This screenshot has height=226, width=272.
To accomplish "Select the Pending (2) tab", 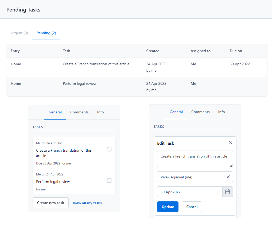I will [x=46, y=33].
